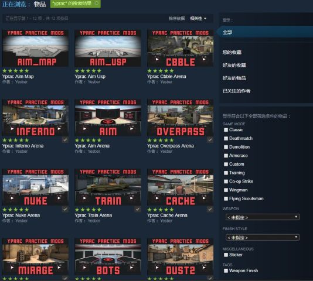The width and height of the screenshot is (313, 281).
Task: Click subscribed checkmark icon on Inferno Arena
Action: 65,140
